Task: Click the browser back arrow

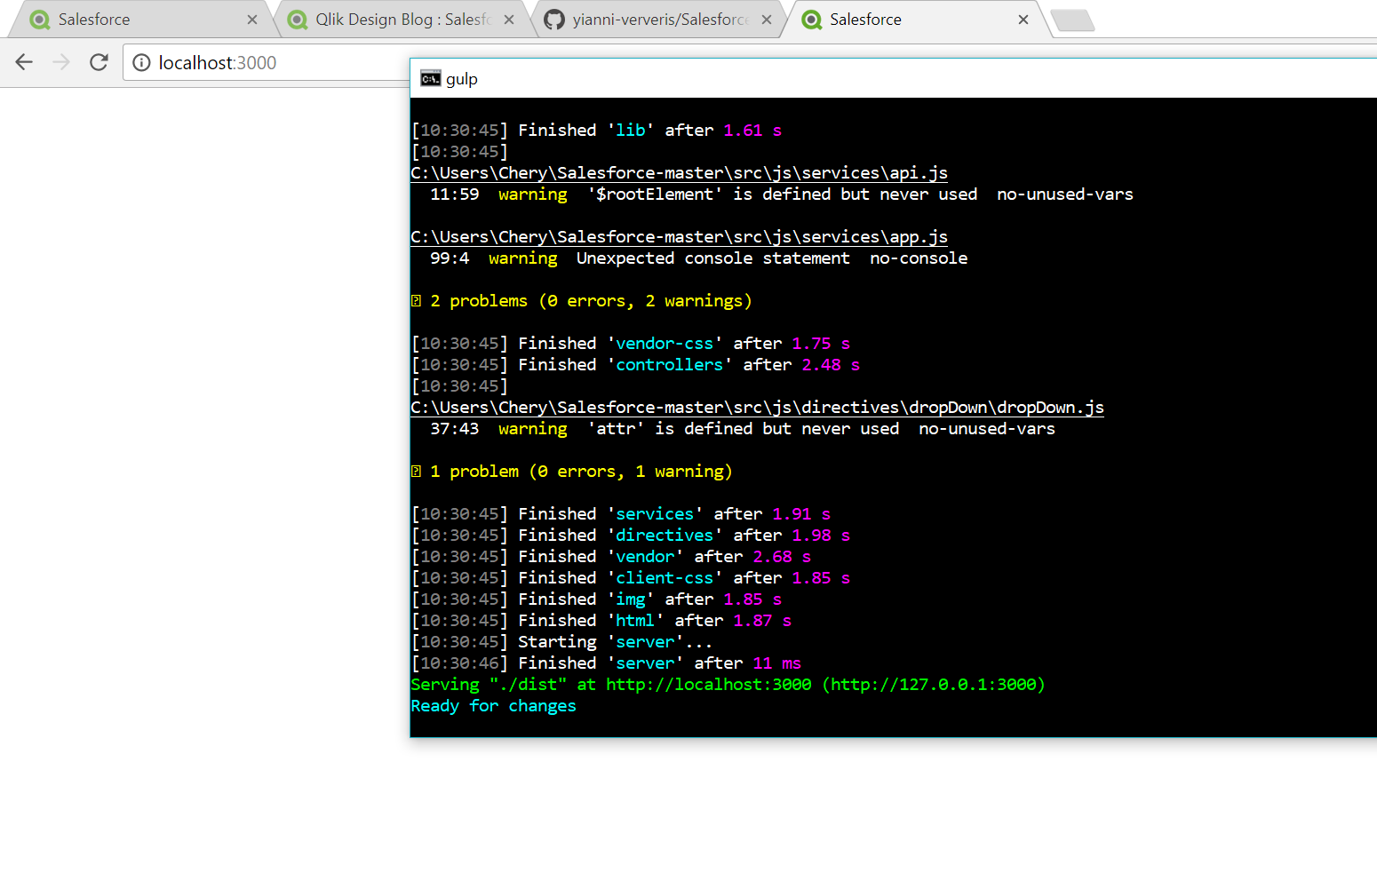Action: pyautogui.click(x=24, y=62)
